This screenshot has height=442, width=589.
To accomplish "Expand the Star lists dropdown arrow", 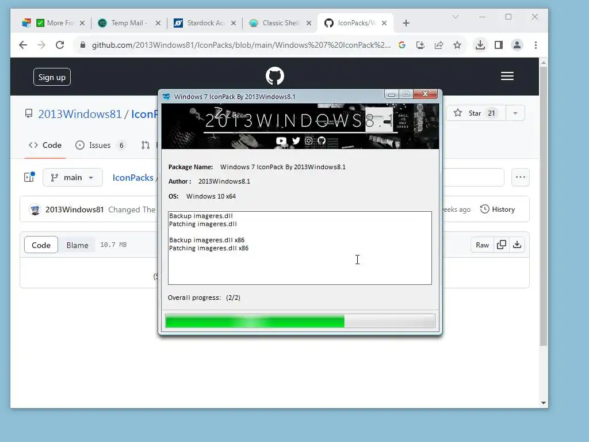I will pyautogui.click(x=515, y=113).
